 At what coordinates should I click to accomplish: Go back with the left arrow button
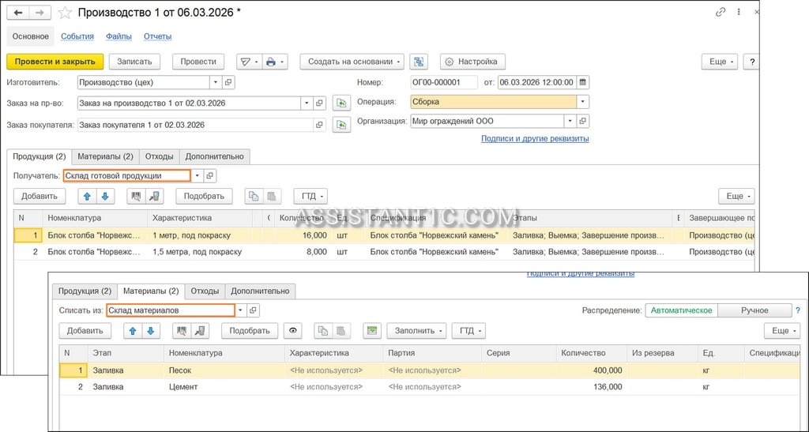coord(17,13)
